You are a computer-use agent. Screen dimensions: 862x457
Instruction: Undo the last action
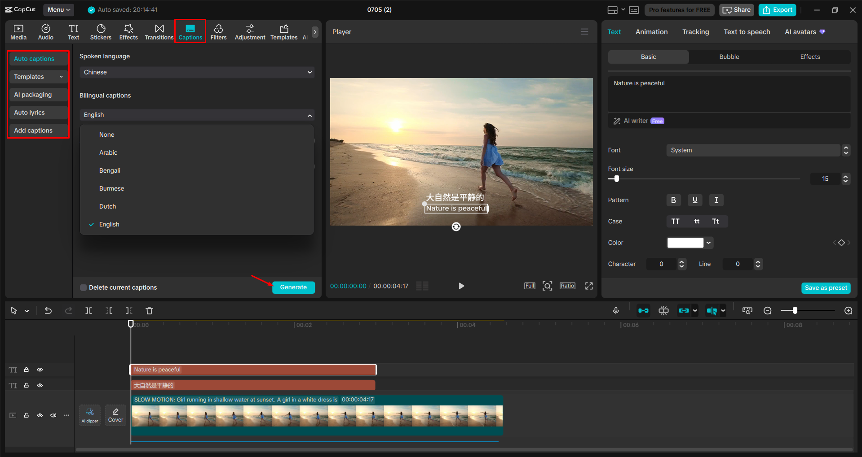(48, 310)
